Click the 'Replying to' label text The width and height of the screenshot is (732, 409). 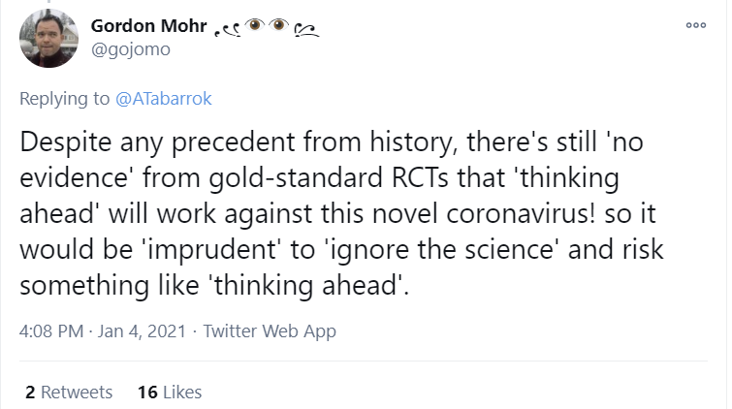65,97
